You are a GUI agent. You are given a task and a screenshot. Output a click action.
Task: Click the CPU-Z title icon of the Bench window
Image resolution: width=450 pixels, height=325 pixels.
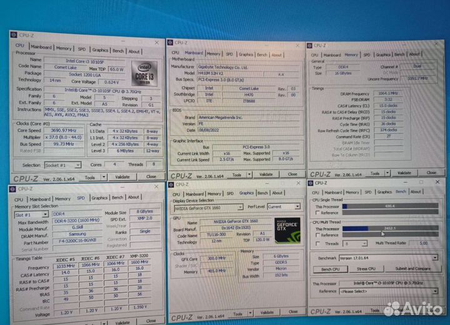(311, 183)
